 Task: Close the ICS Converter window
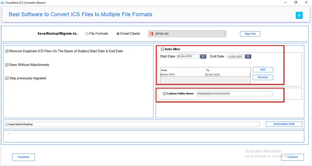click(x=306, y=2)
